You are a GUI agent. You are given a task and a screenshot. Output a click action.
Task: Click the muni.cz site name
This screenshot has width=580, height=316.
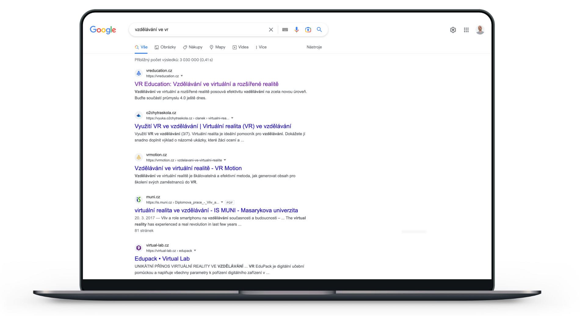(x=153, y=197)
